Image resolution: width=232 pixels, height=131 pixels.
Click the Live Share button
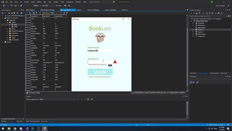220,6
